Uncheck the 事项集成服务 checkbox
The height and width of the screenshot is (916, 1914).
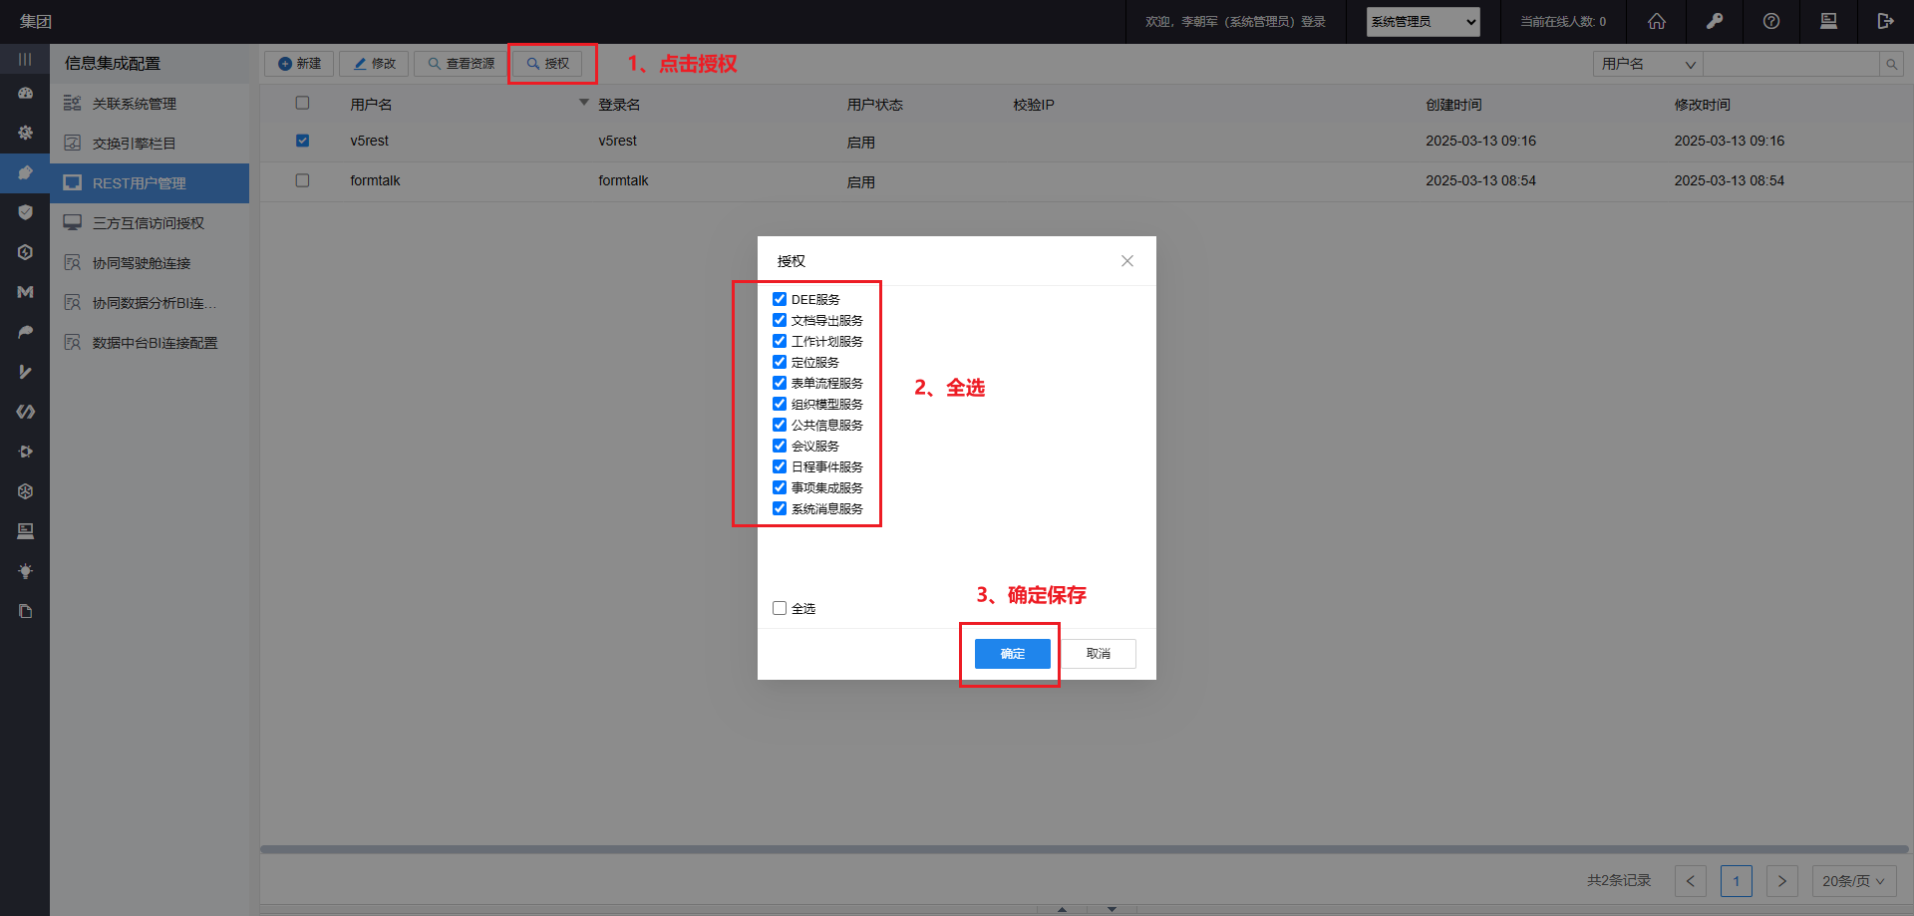[780, 487]
